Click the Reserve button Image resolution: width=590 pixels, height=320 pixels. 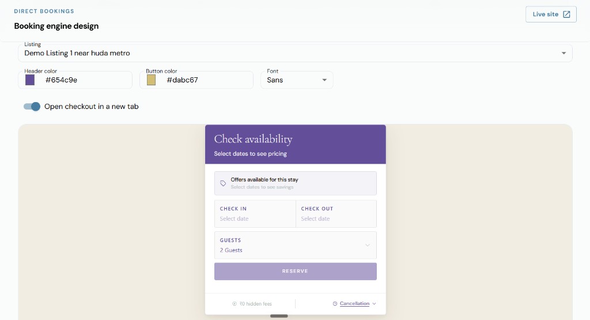(x=296, y=271)
